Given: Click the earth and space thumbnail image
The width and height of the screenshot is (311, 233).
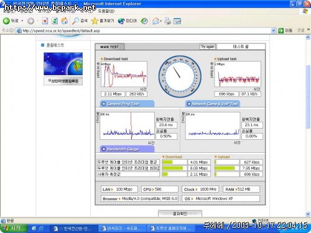Looking at the screenshot, I should [63, 64].
